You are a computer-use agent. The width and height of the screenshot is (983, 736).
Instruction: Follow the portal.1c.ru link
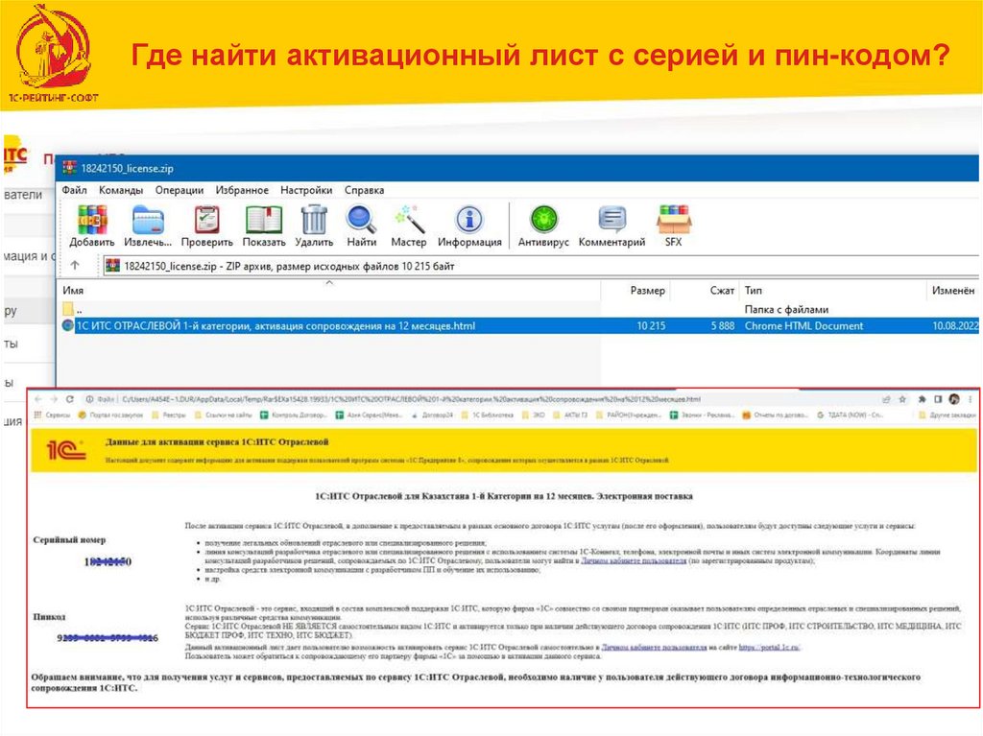769,648
